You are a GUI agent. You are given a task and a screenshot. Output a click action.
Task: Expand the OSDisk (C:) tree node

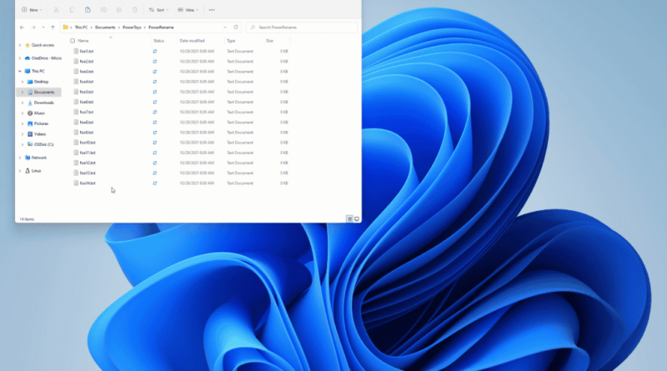23,145
